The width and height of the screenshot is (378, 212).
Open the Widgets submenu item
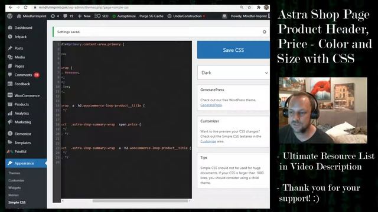(14, 188)
